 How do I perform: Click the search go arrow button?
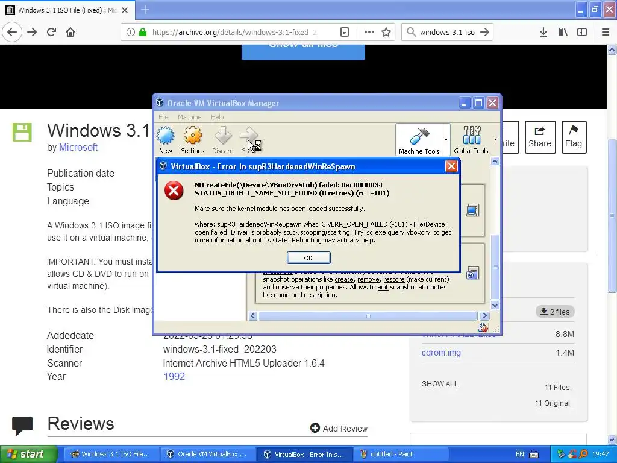485,32
